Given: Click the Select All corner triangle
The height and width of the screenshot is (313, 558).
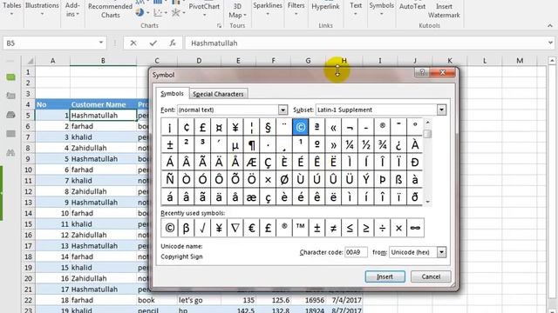Looking at the screenshot, I should pos(30,61).
